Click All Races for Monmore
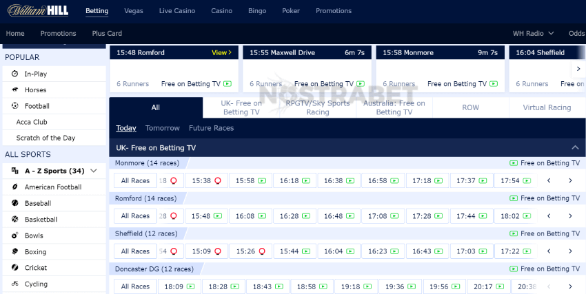The image size is (586, 294). pyautogui.click(x=135, y=180)
